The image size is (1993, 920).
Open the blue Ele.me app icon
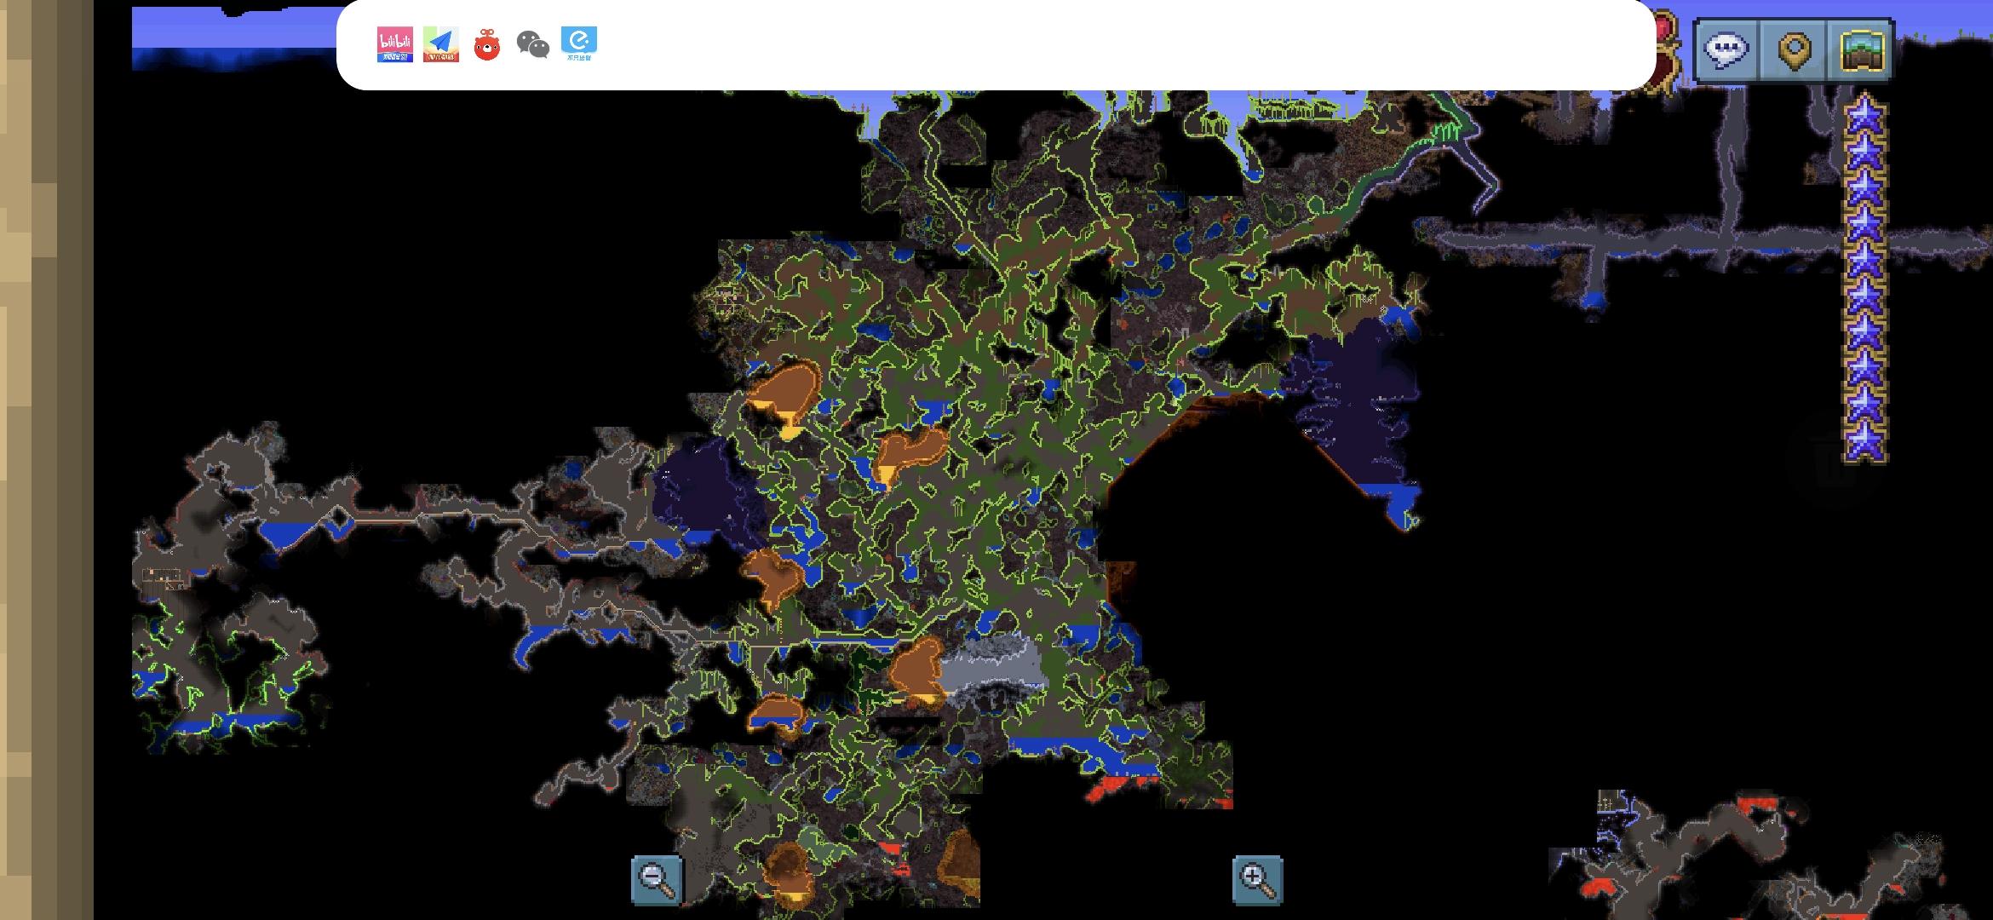(579, 44)
